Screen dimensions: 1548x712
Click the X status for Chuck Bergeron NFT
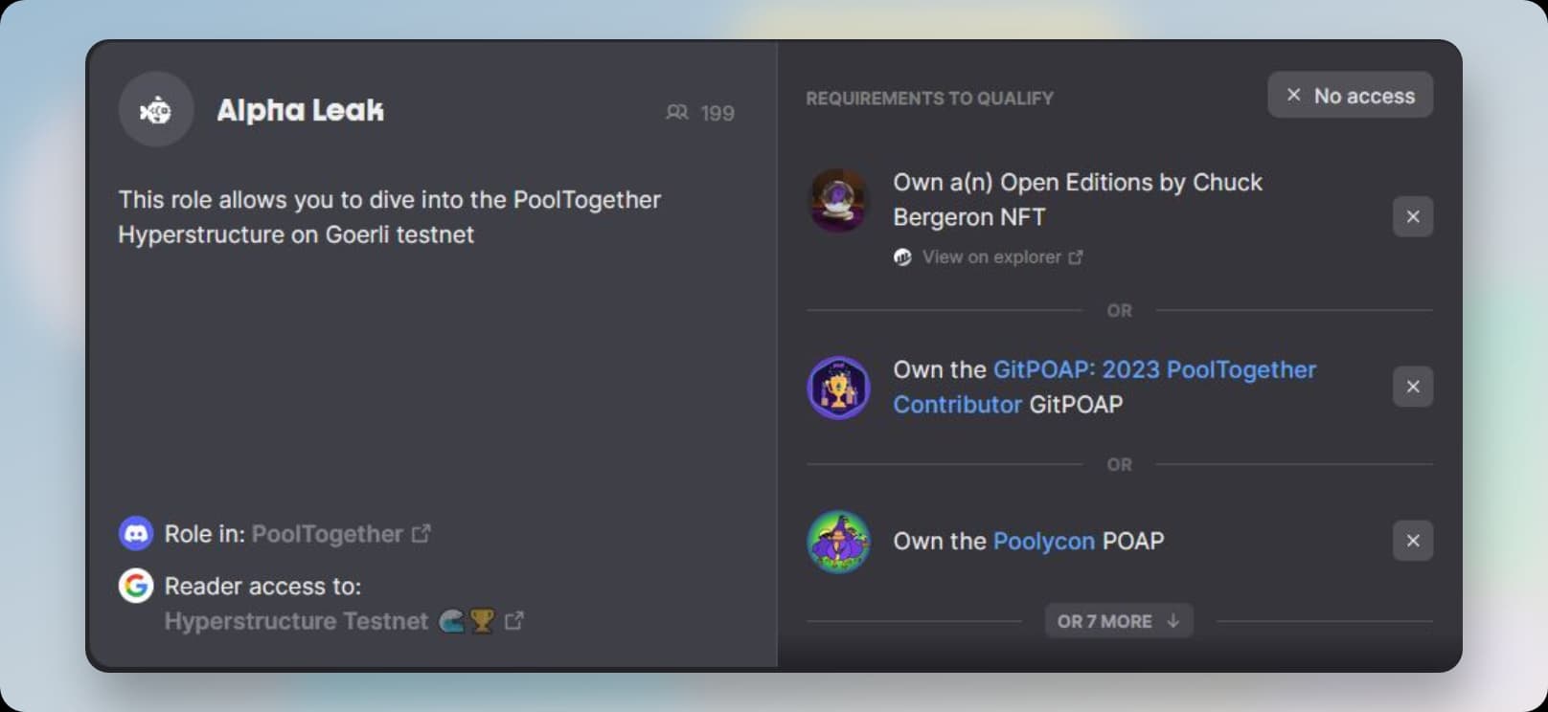pyautogui.click(x=1413, y=217)
